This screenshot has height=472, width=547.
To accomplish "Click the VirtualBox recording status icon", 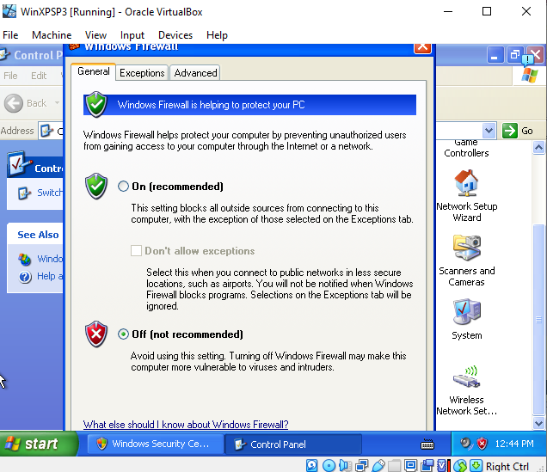I will (427, 465).
